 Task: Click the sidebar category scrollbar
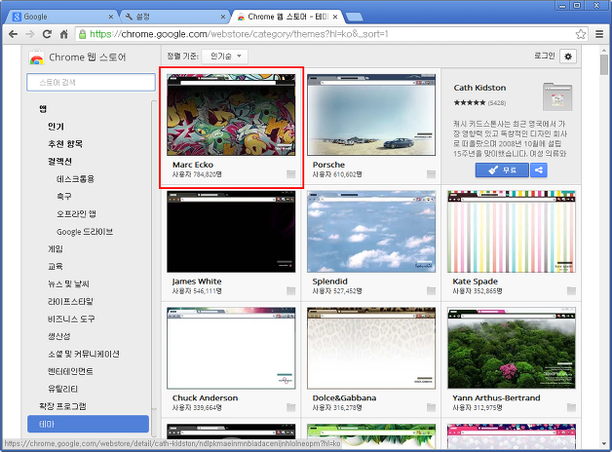(x=154, y=255)
